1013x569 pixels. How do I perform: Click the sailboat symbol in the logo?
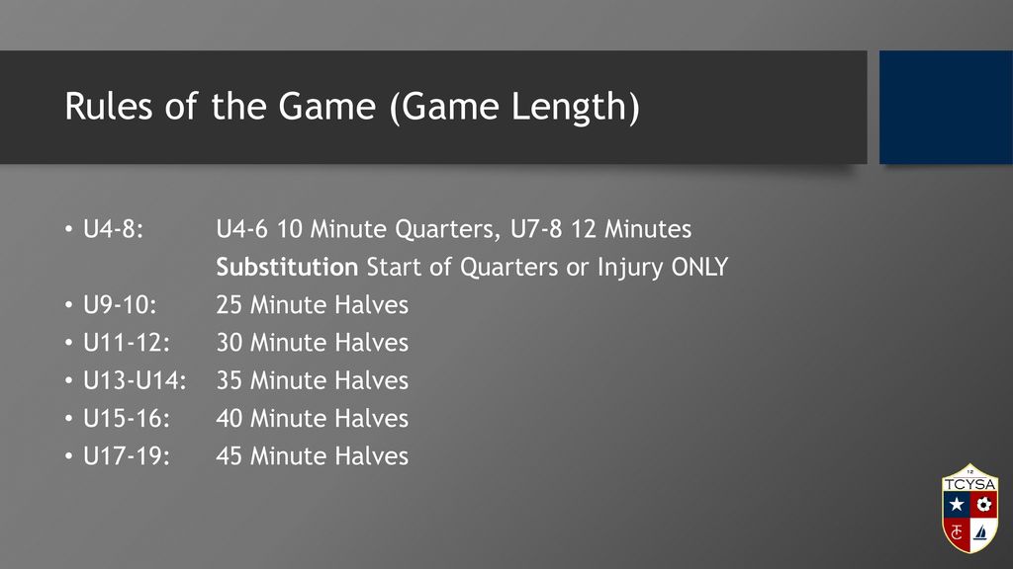pyautogui.click(x=981, y=532)
